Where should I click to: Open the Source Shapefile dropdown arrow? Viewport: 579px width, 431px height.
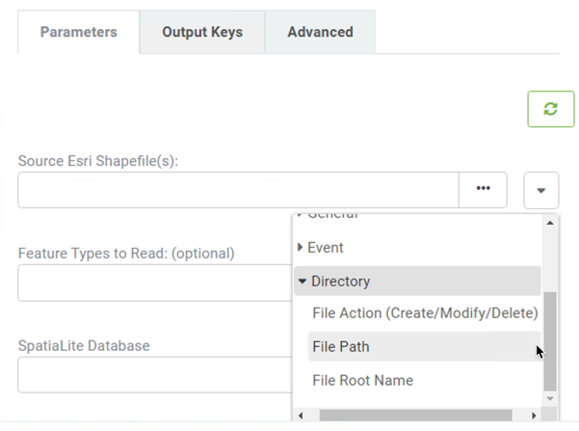(x=541, y=190)
